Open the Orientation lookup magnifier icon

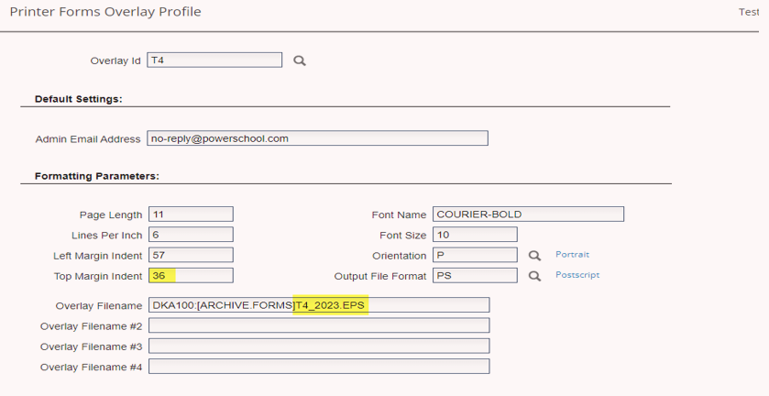coord(534,255)
